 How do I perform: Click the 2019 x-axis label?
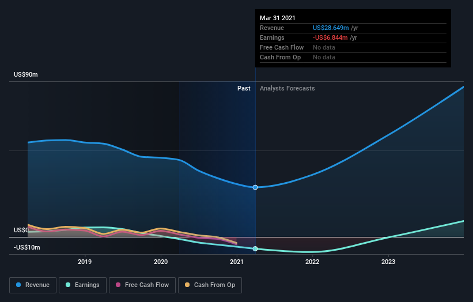(85, 262)
